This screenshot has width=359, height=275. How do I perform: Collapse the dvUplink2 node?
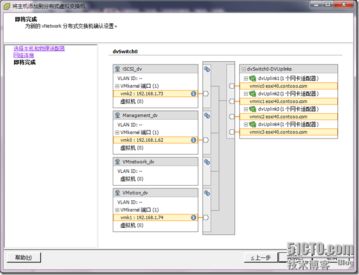point(246,94)
